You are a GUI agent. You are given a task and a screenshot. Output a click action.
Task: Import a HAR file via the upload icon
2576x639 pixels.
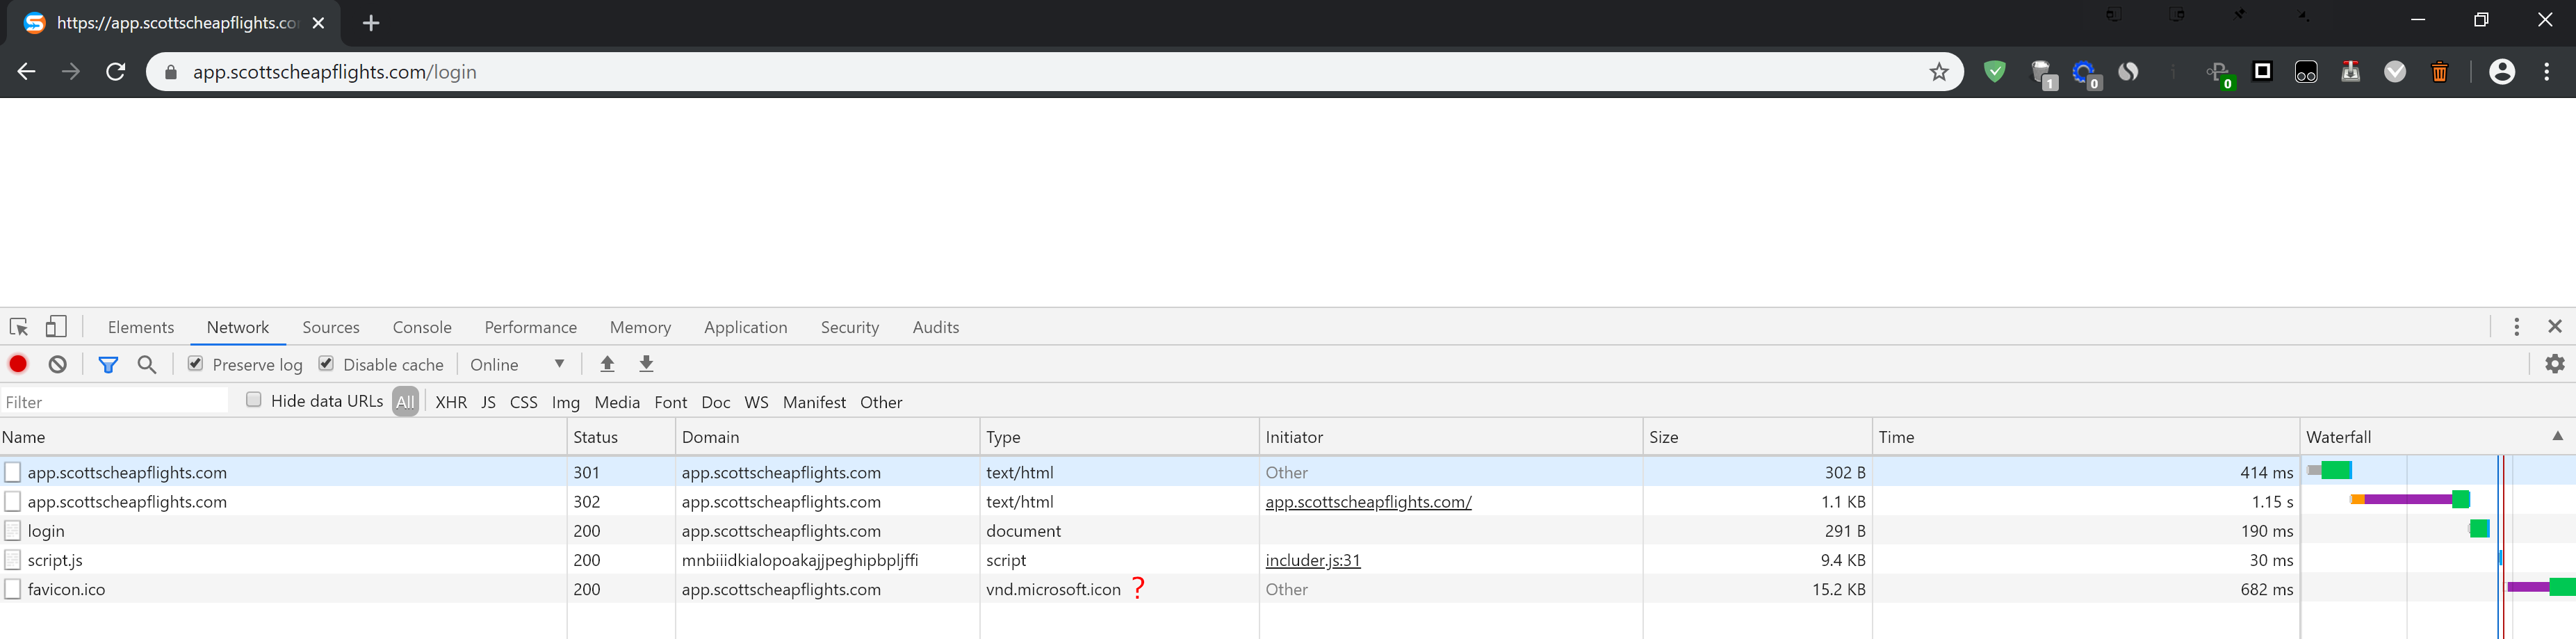pyautogui.click(x=607, y=364)
